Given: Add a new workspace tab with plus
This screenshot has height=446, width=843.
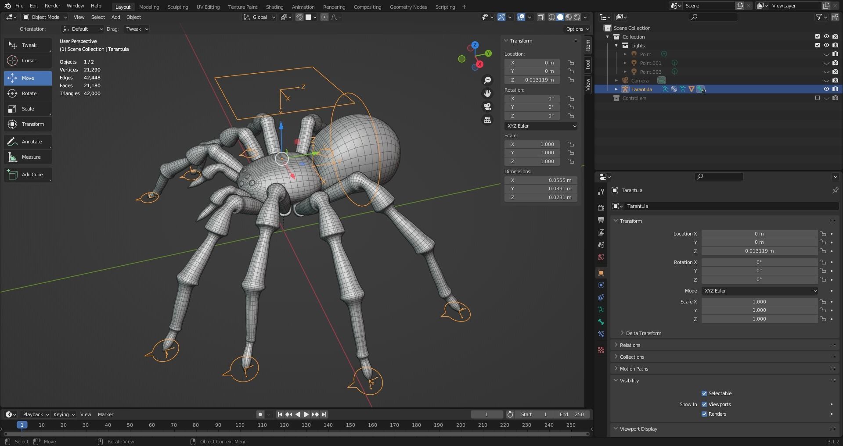Looking at the screenshot, I should pyautogui.click(x=464, y=7).
